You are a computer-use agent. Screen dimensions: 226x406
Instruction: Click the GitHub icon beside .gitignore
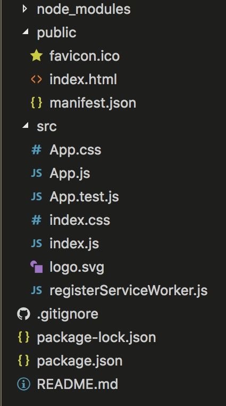click(23, 314)
